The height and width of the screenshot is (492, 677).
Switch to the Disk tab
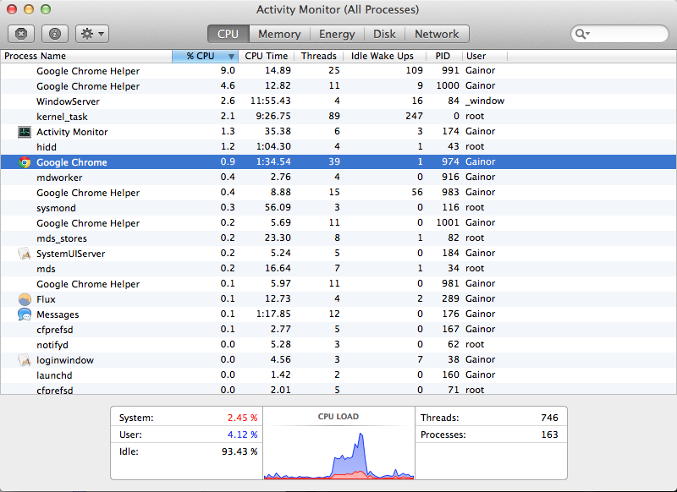(384, 34)
